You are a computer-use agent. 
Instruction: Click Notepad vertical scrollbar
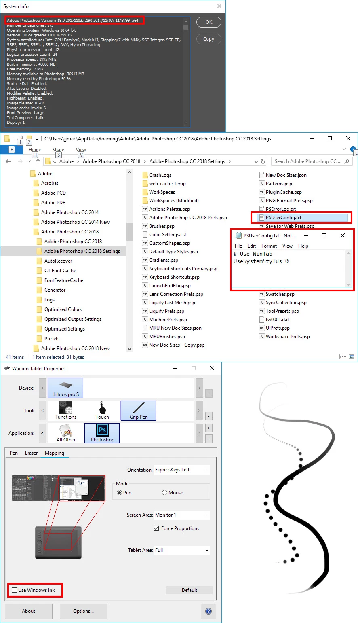349,269
